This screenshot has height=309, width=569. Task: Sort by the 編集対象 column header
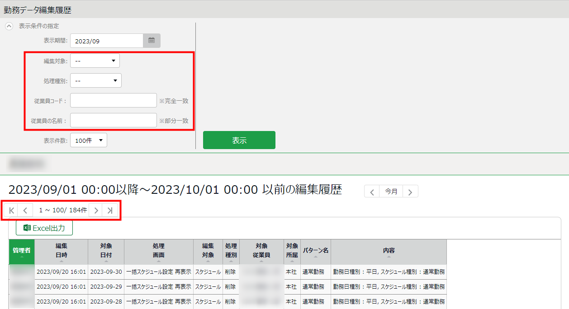[x=208, y=252]
